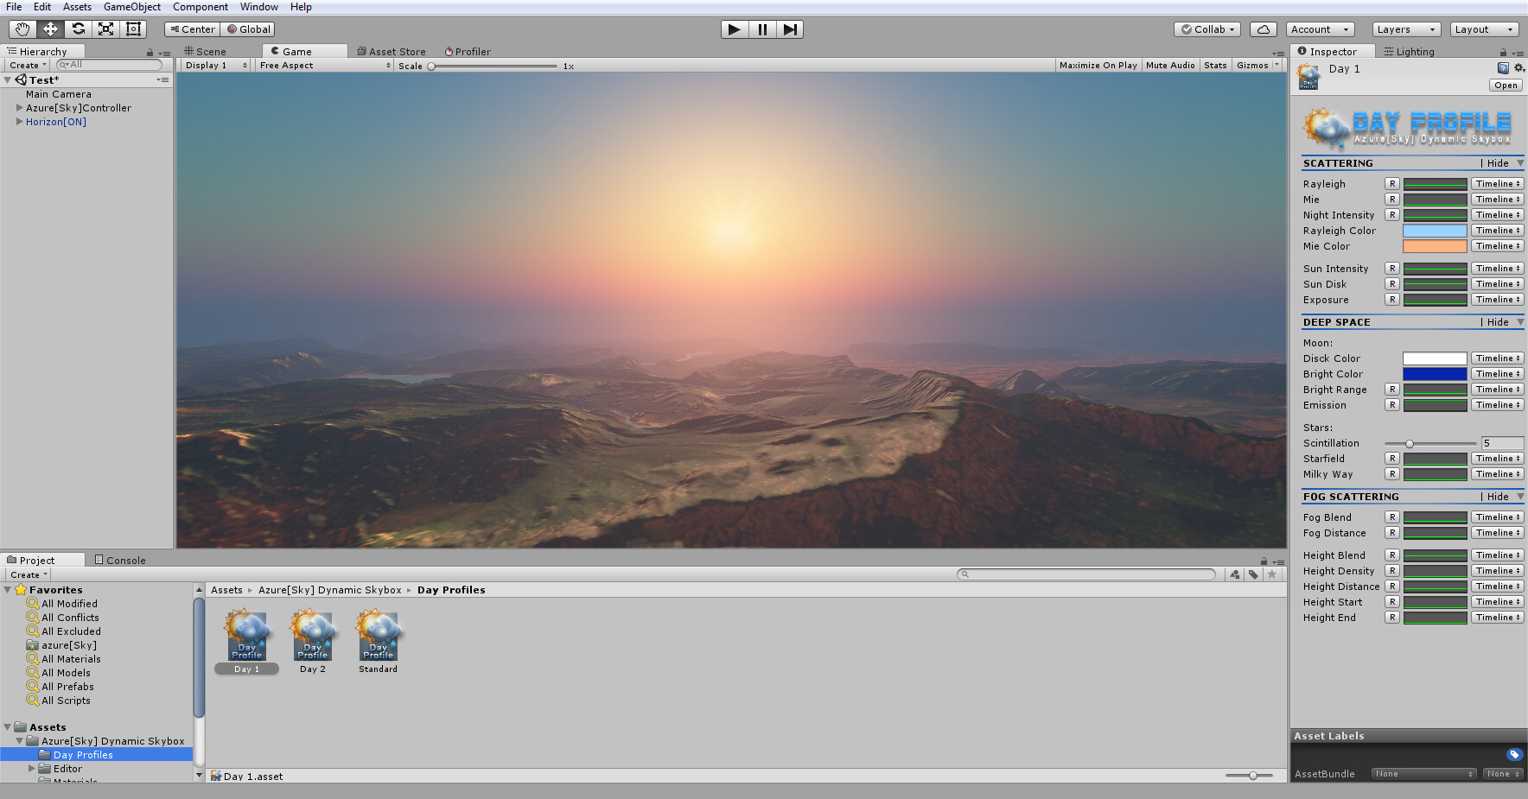Image resolution: width=1528 pixels, height=799 pixels.
Task: Toggle Mute Audio
Action: [1170, 65]
